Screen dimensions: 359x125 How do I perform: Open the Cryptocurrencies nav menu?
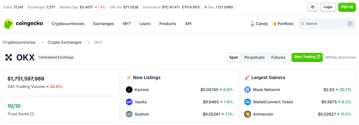click(68, 24)
